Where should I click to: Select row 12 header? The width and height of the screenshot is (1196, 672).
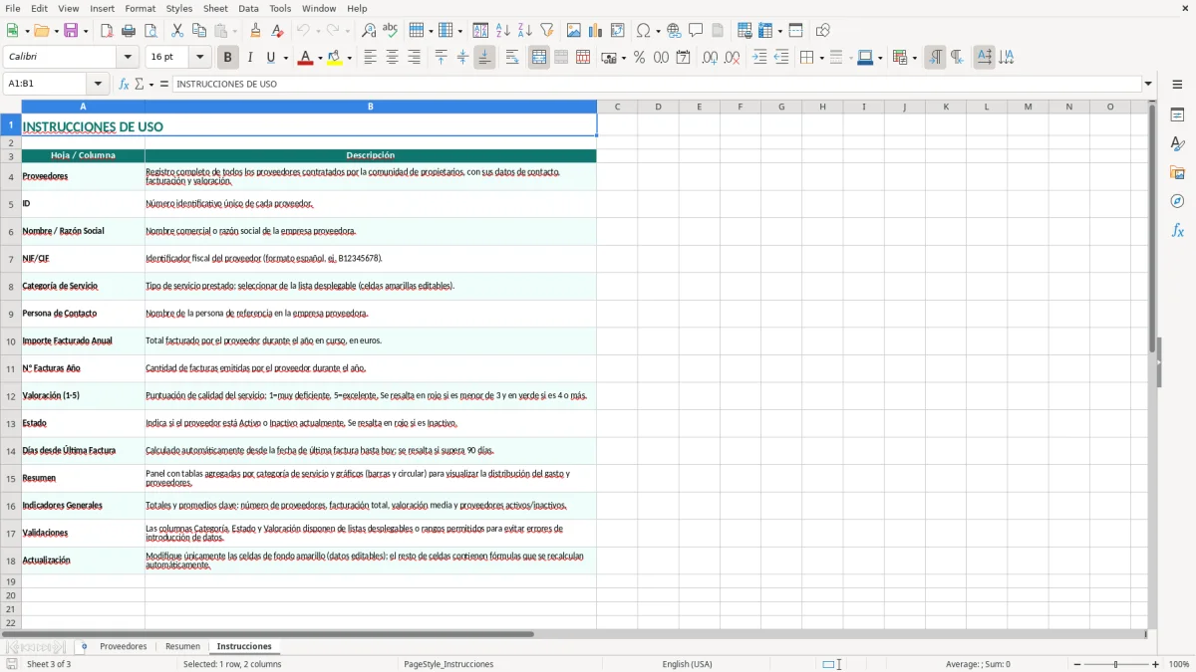click(11, 396)
